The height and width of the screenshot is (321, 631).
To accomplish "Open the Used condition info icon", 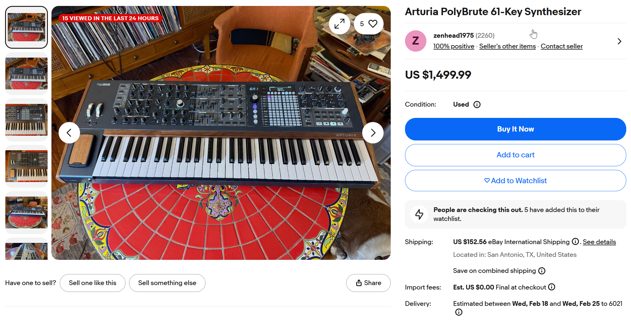I will coord(477,105).
